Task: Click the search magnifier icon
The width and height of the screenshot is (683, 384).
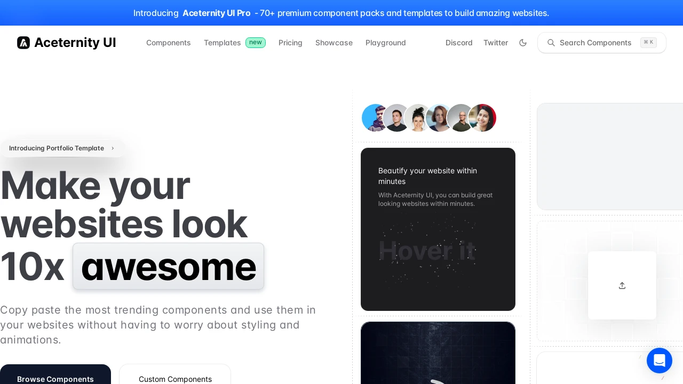Action: [551, 43]
